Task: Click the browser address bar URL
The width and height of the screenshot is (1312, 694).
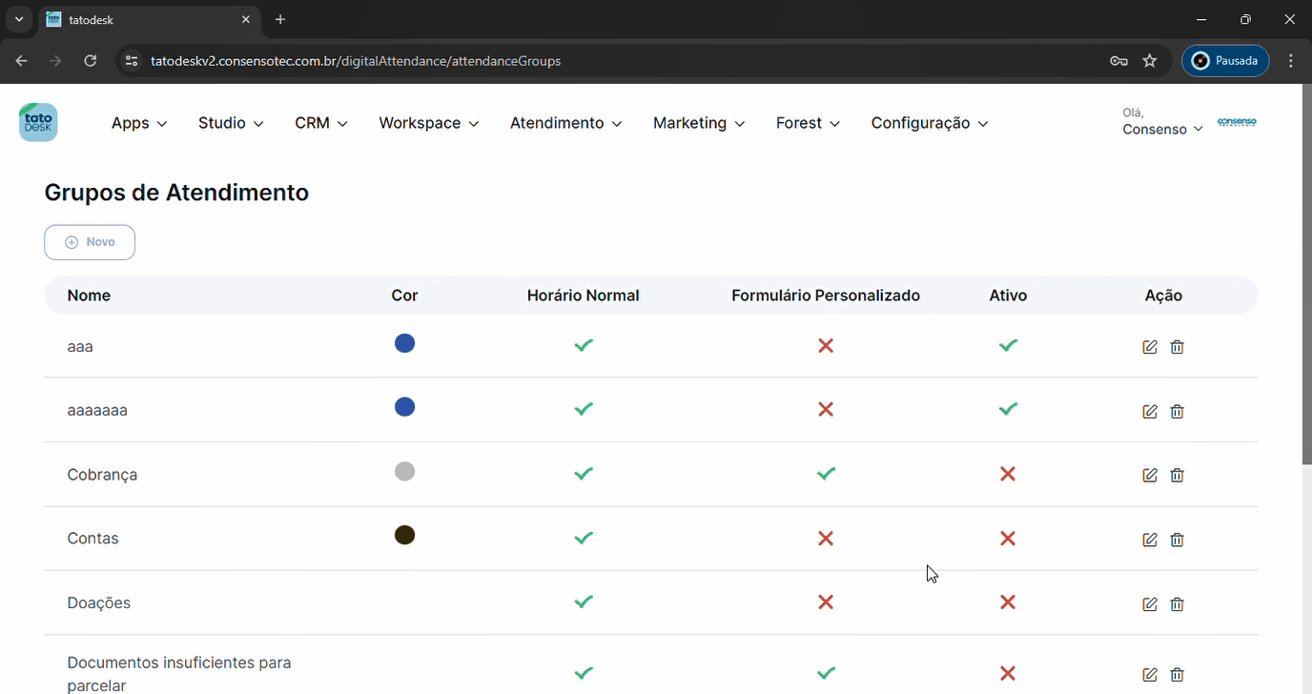Action: tap(356, 61)
